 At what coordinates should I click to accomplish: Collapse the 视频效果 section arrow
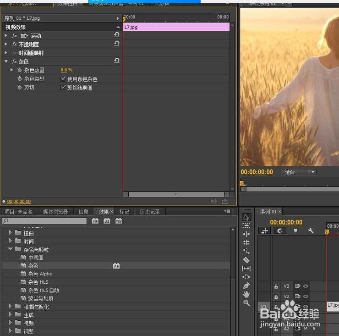click(x=118, y=27)
